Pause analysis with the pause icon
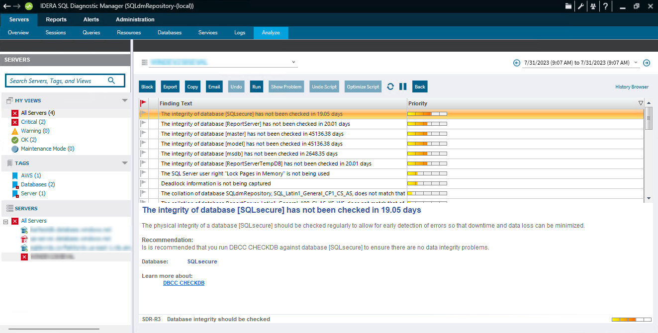The height and width of the screenshot is (333, 658). [403, 86]
